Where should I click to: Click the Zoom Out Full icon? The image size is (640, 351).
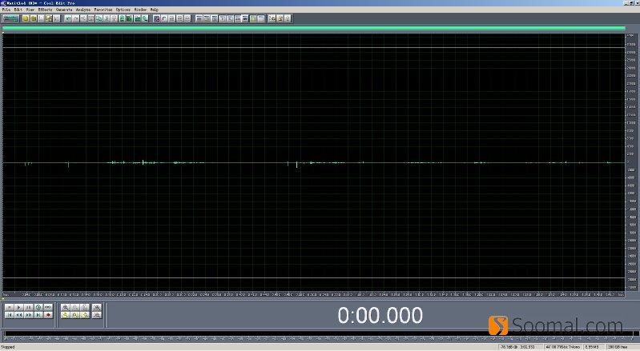(x=85, y=308)
